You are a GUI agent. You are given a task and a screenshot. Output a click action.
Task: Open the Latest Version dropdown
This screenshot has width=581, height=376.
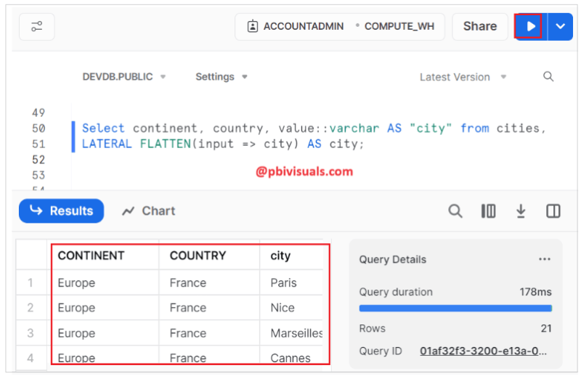point(463,77)
